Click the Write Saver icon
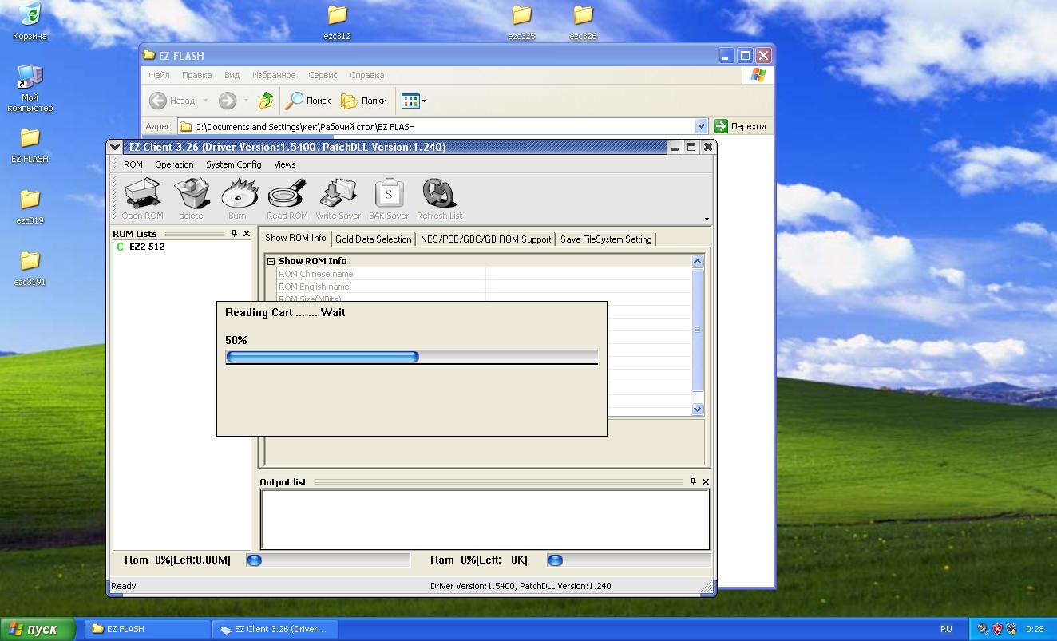The width and height of the screenshot is (1057, 641). pos(338,193)
